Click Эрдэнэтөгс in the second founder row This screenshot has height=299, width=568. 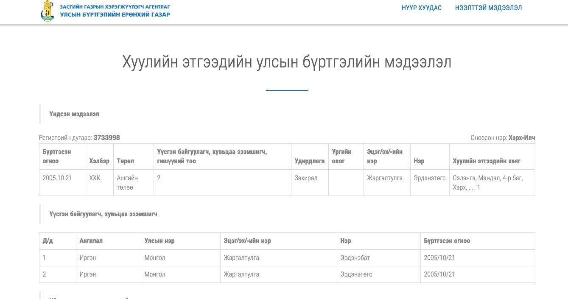356,274
